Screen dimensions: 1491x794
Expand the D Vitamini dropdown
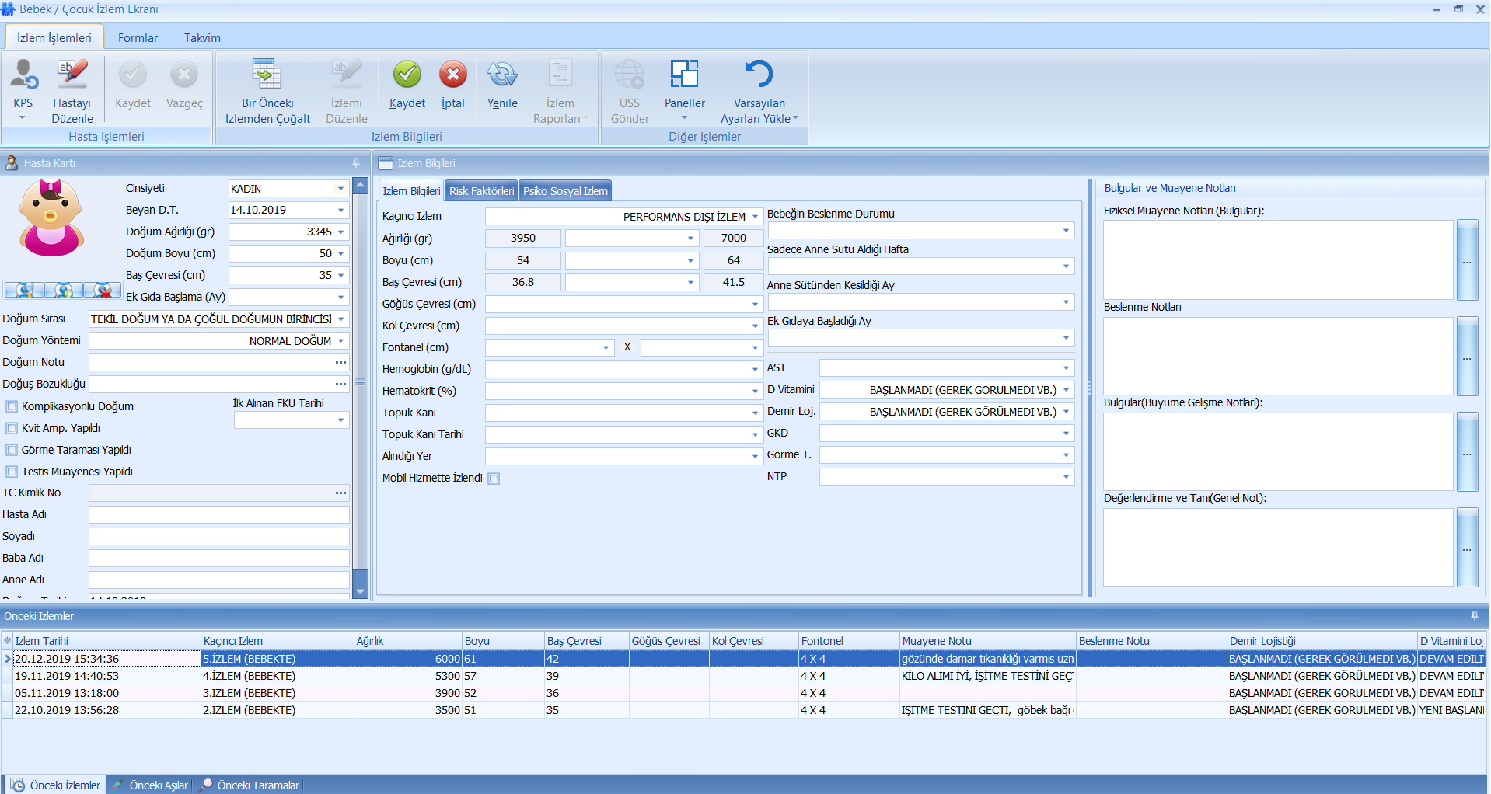pos(1066,390)
